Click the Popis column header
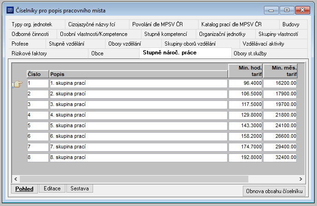Screen dimensions: 317x206 point(139,74)
